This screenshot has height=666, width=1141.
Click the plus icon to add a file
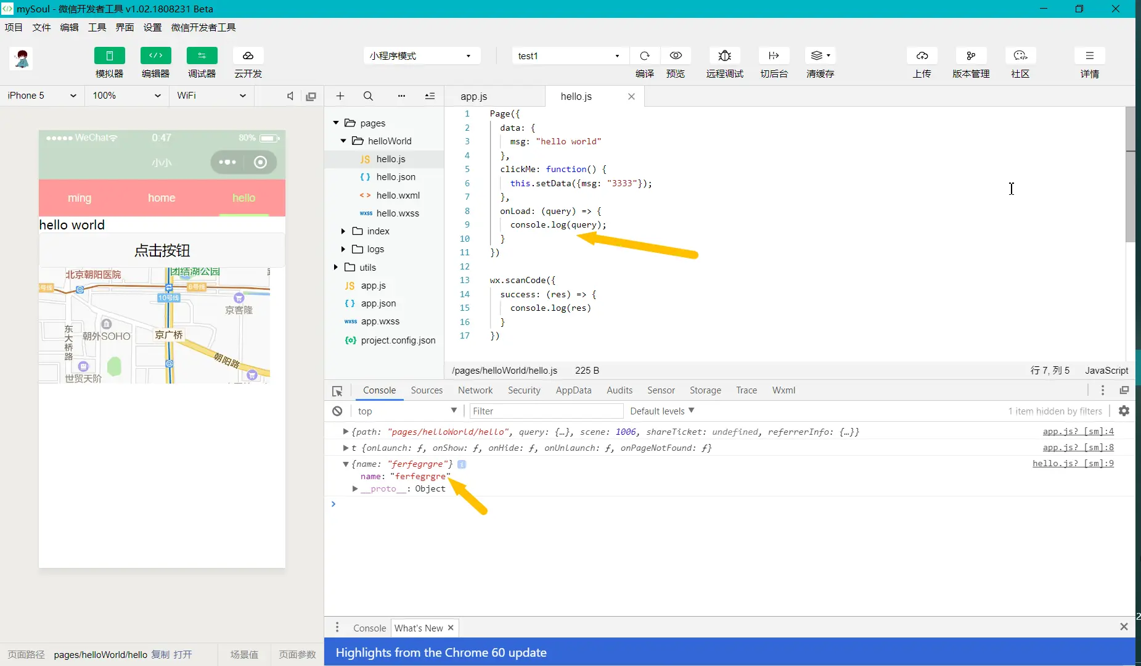click(340, 96)
